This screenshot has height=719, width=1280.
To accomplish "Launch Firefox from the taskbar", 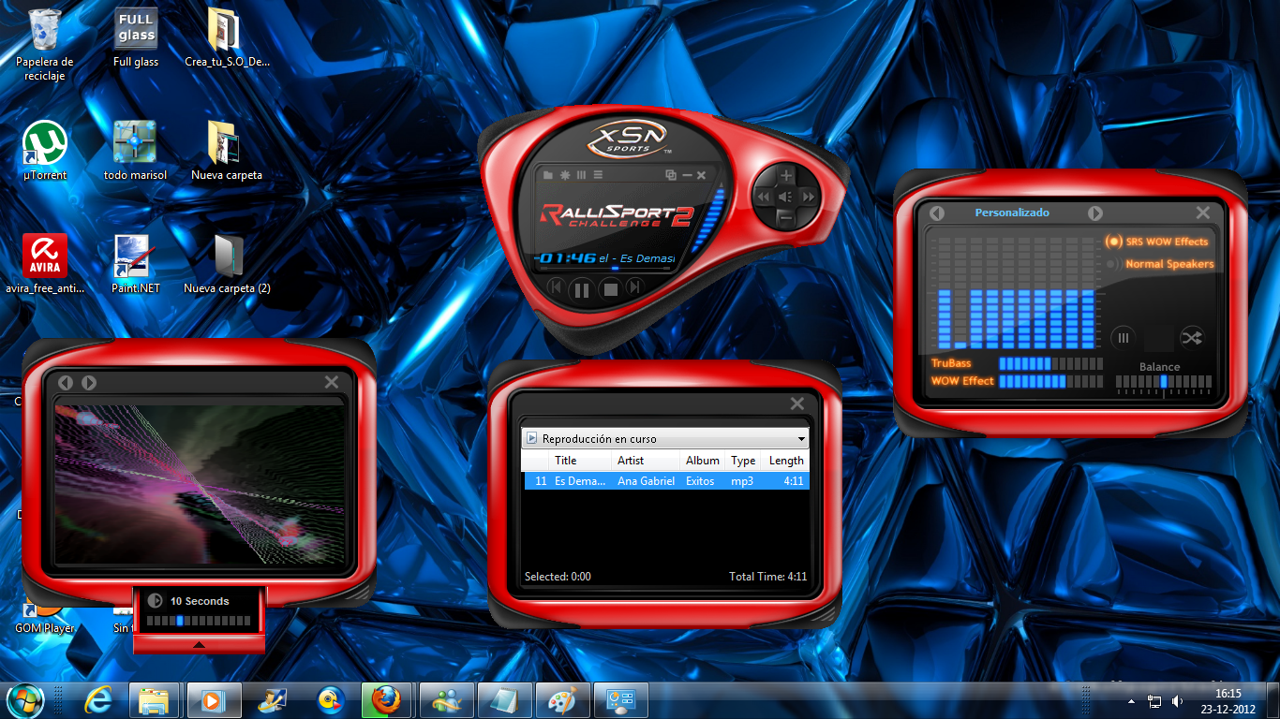I will pos(387,699).
